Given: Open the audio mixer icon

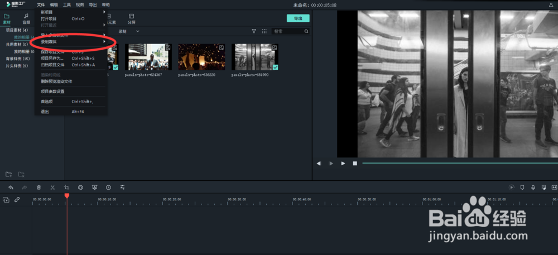Looking at the screenshot, I should [x=543, y=187].
